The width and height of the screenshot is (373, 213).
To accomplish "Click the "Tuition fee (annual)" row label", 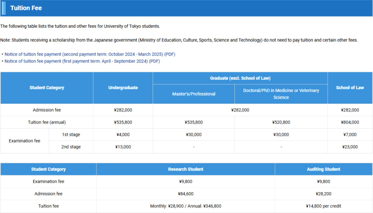I will point(47,122).
